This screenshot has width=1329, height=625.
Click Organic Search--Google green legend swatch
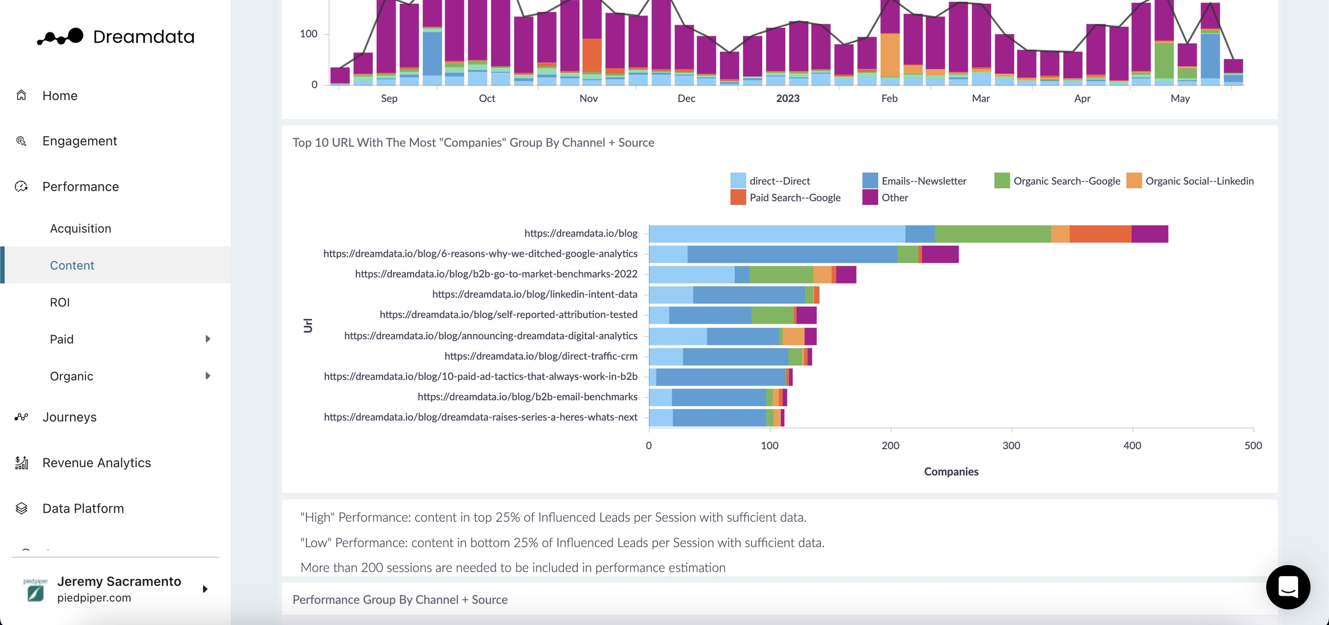[x=1002, y=181]
